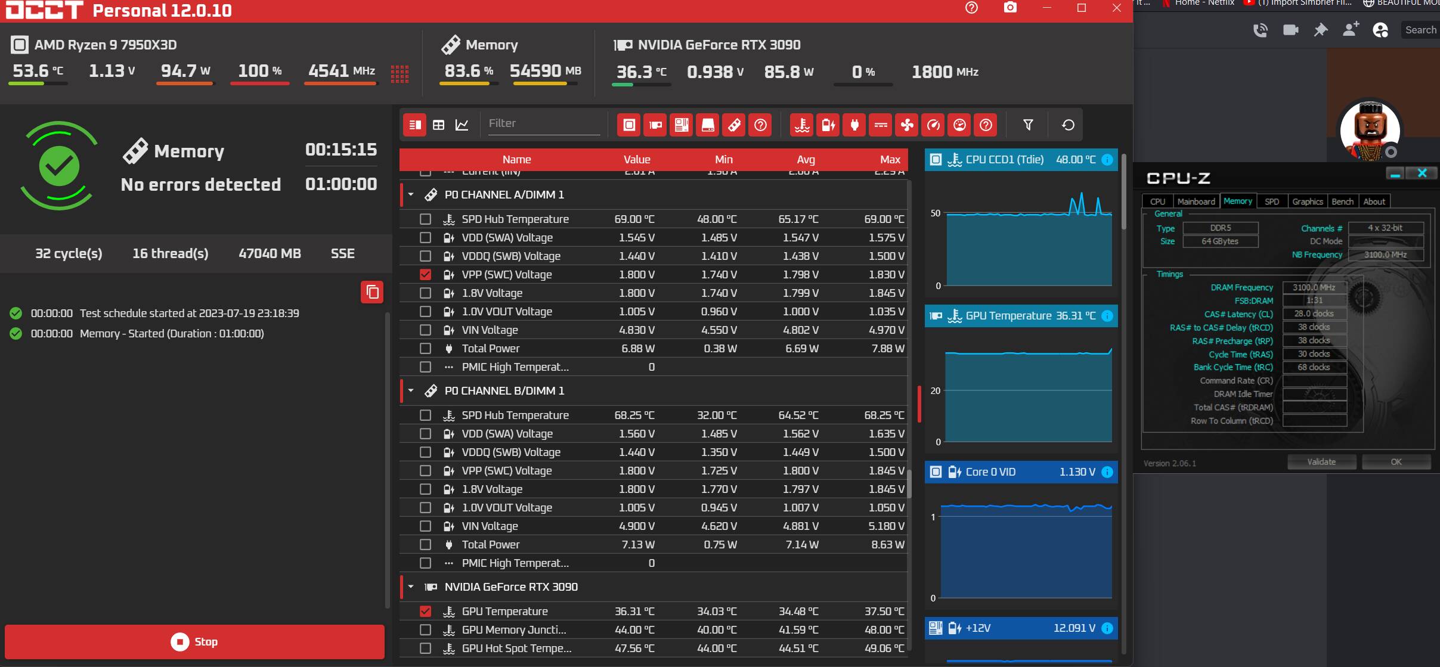Open the SPD tab in CPU-Z
This screenshot has width=1440, height=667.
click(x=1272, y=201)
